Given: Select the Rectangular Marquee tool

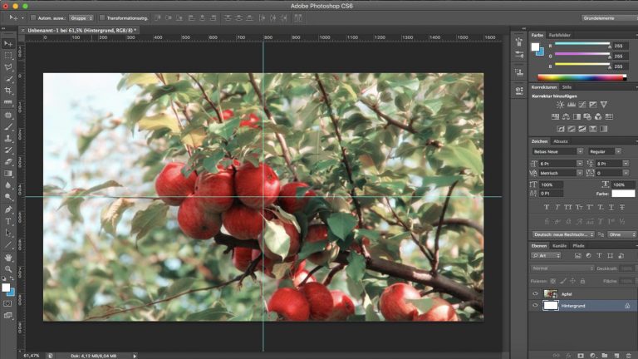Looking at the screenshot, I should pos(8,55).
